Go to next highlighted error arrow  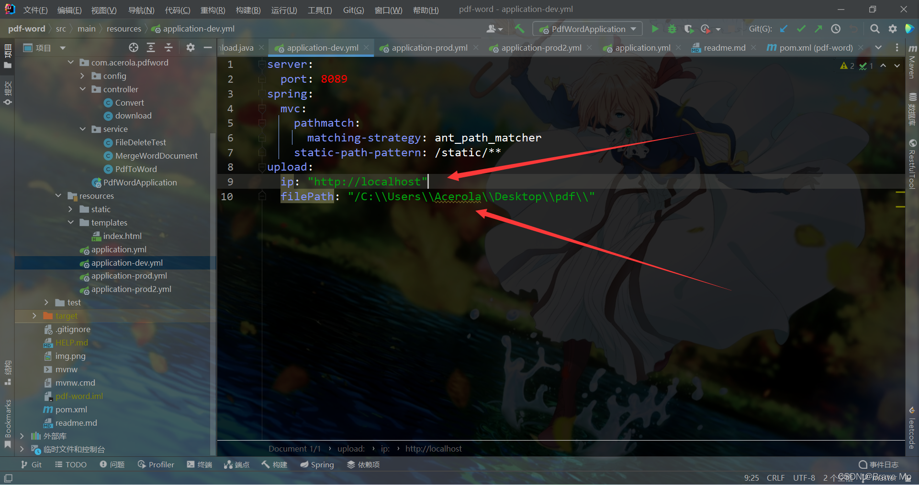tap(897, 66)
